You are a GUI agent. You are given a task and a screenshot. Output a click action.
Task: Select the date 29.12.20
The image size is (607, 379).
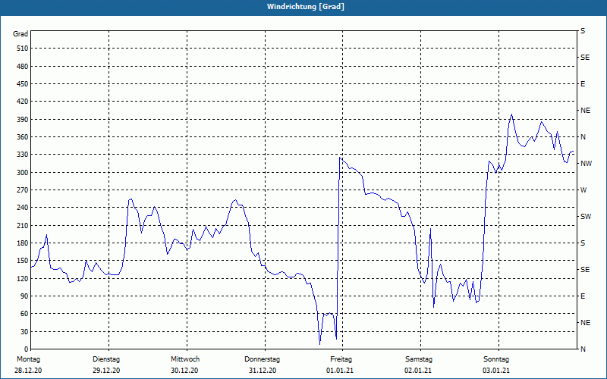106,371
